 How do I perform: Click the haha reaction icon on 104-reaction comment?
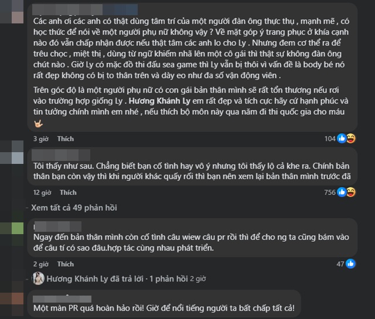pos(350,138)
